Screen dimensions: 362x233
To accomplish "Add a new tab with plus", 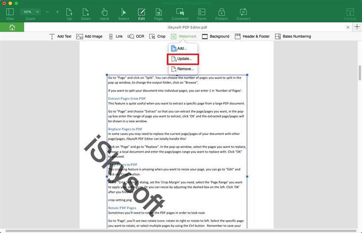I will pos(357,27).
